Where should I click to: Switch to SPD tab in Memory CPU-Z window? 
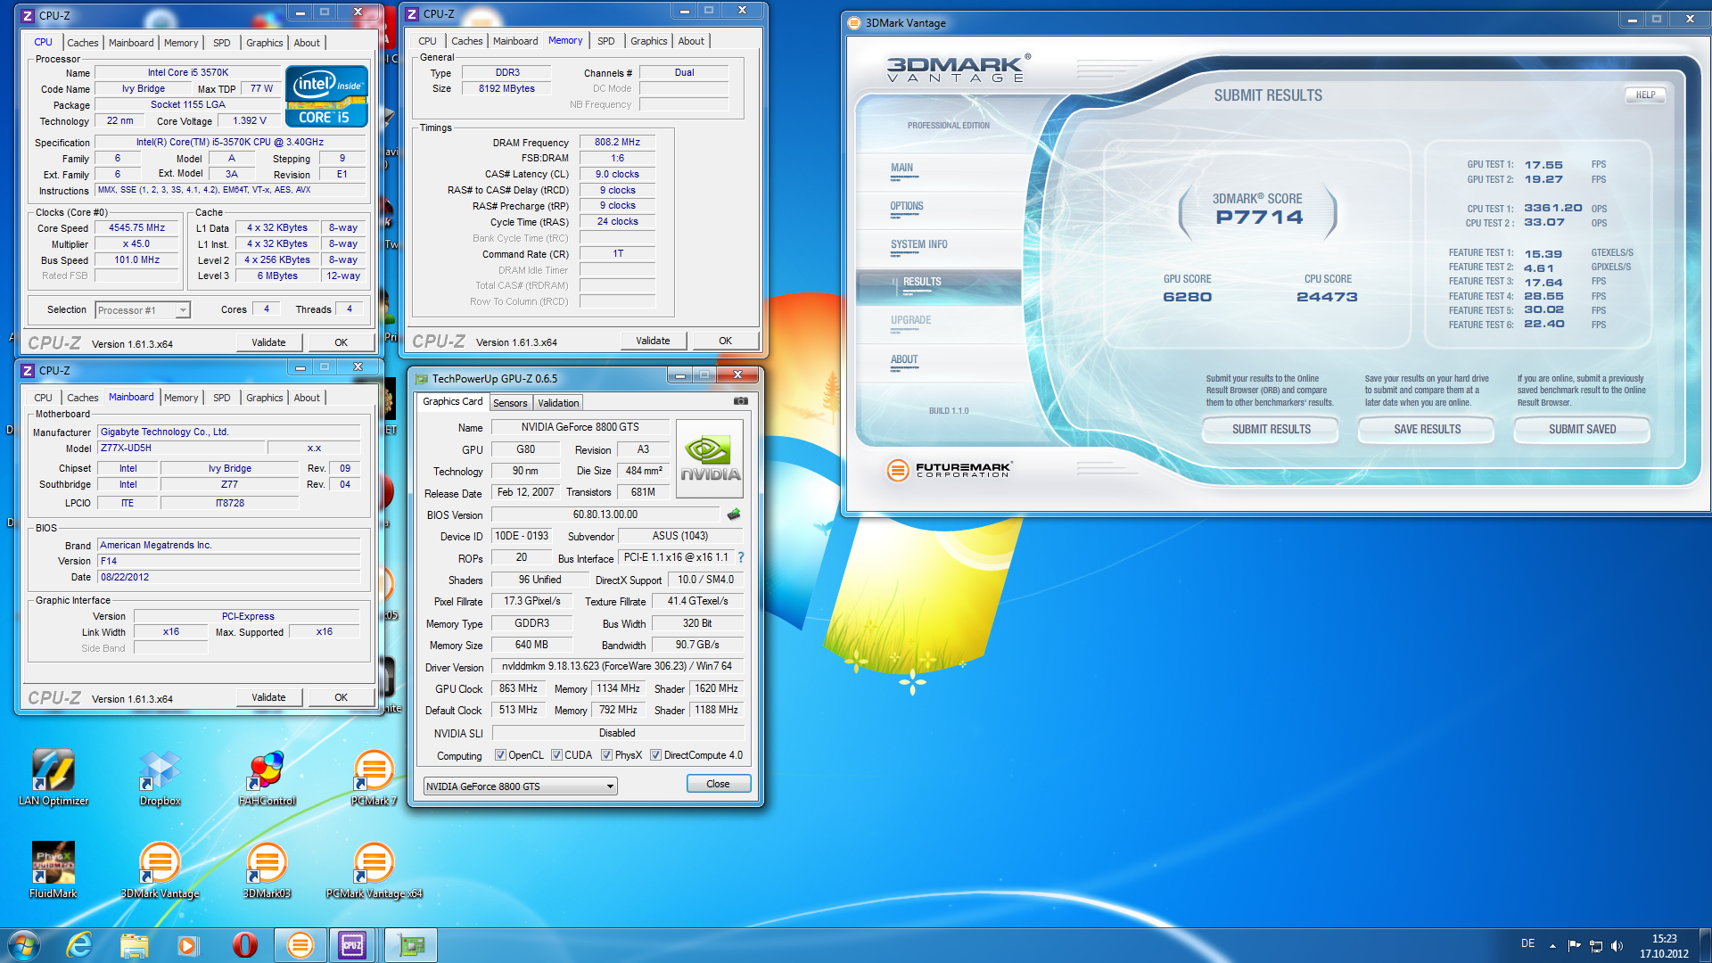605,41
